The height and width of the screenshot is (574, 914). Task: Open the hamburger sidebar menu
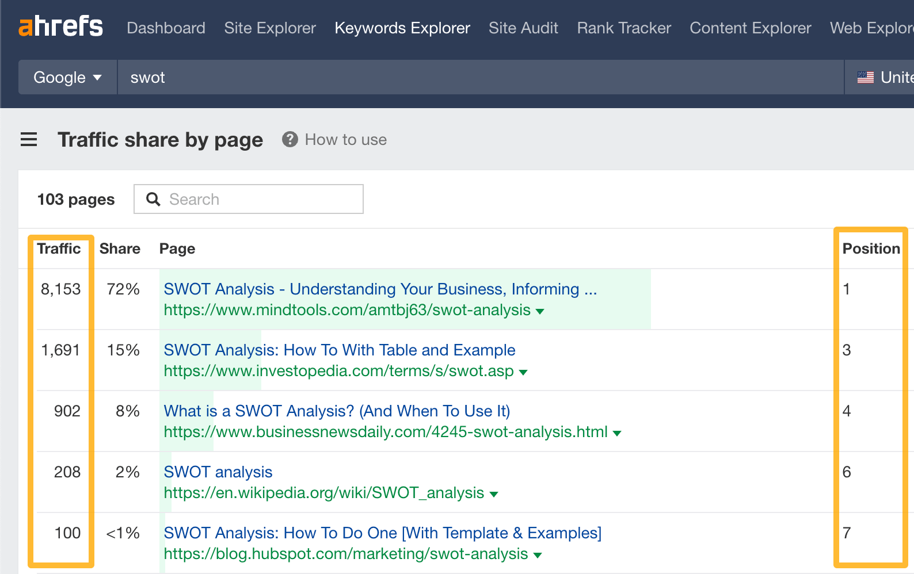coord(29,140)
